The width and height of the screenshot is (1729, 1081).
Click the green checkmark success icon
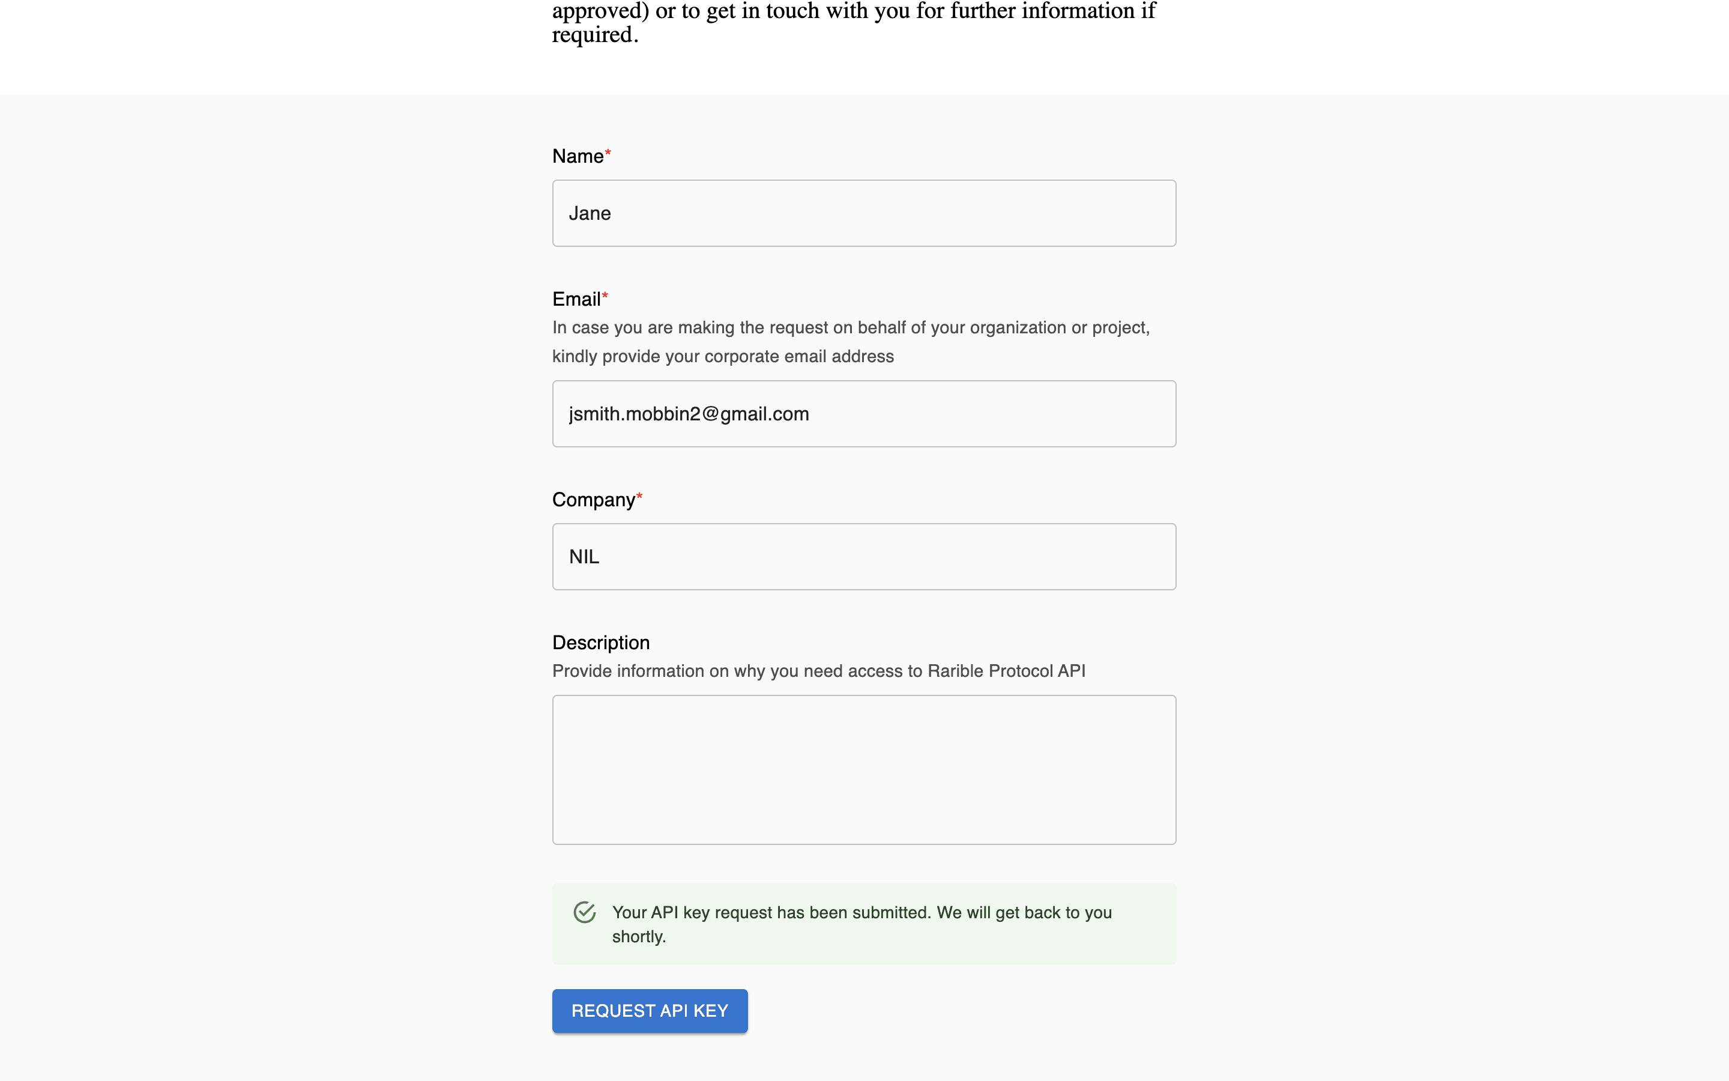pyautogui.click(x=584, y=912)
